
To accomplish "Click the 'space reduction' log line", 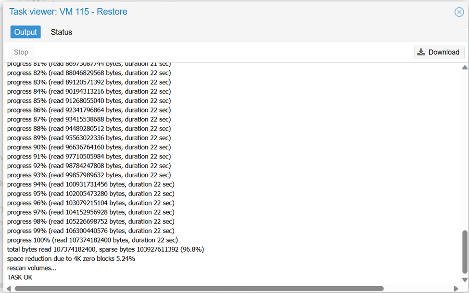I will [71, 258].
